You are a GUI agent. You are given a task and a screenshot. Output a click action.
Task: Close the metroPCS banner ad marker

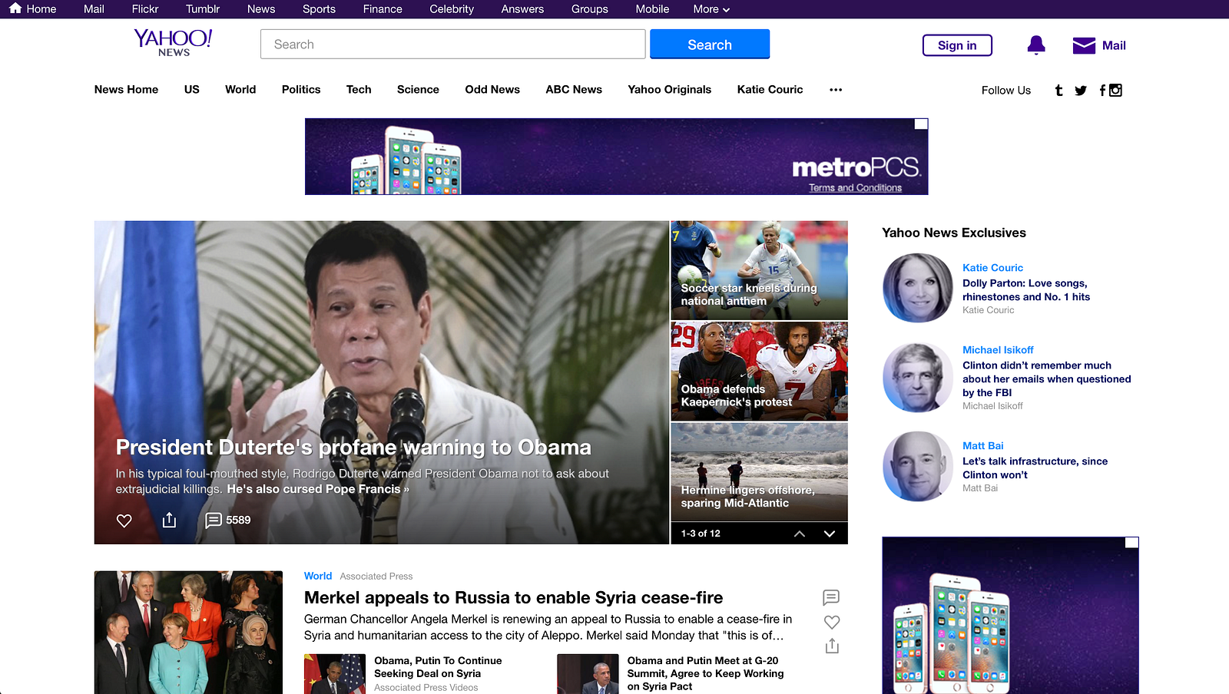coord(921,124)
